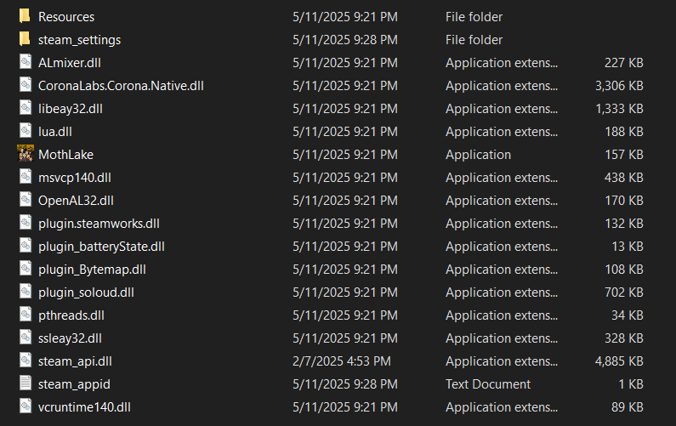Select plugin_batteryState.dll in the list
676x426 pixels.
pos(101,247)
